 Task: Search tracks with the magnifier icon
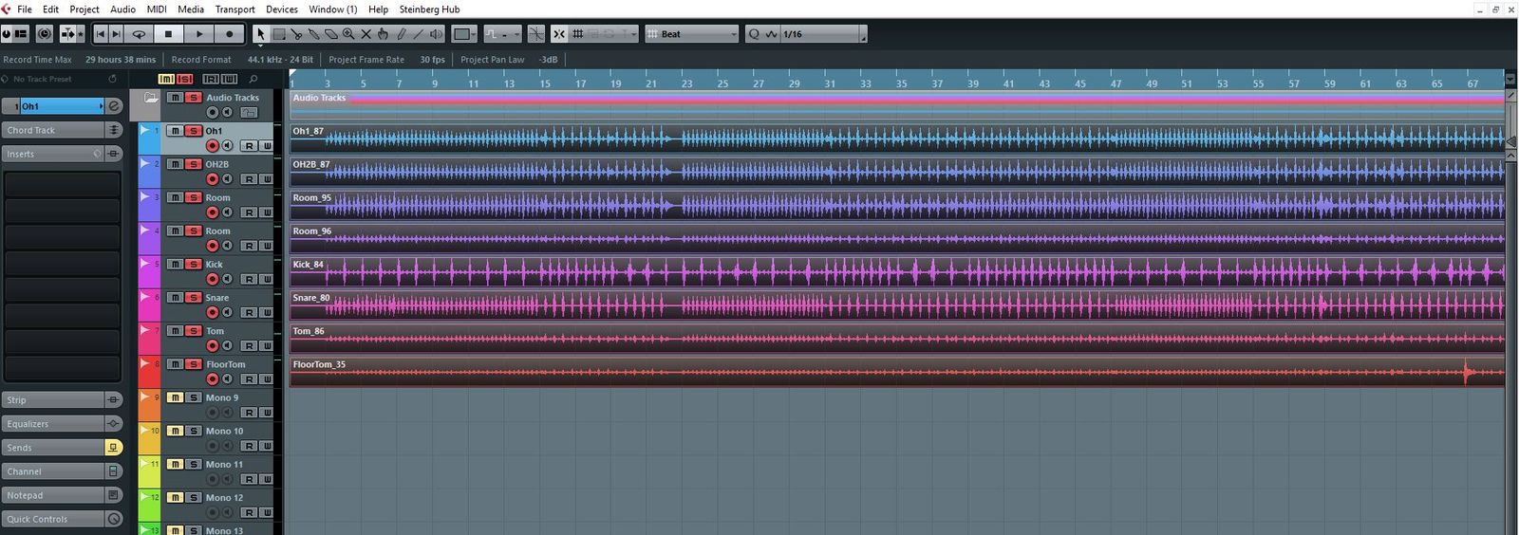pyautogui.click(x=253, y=79)
